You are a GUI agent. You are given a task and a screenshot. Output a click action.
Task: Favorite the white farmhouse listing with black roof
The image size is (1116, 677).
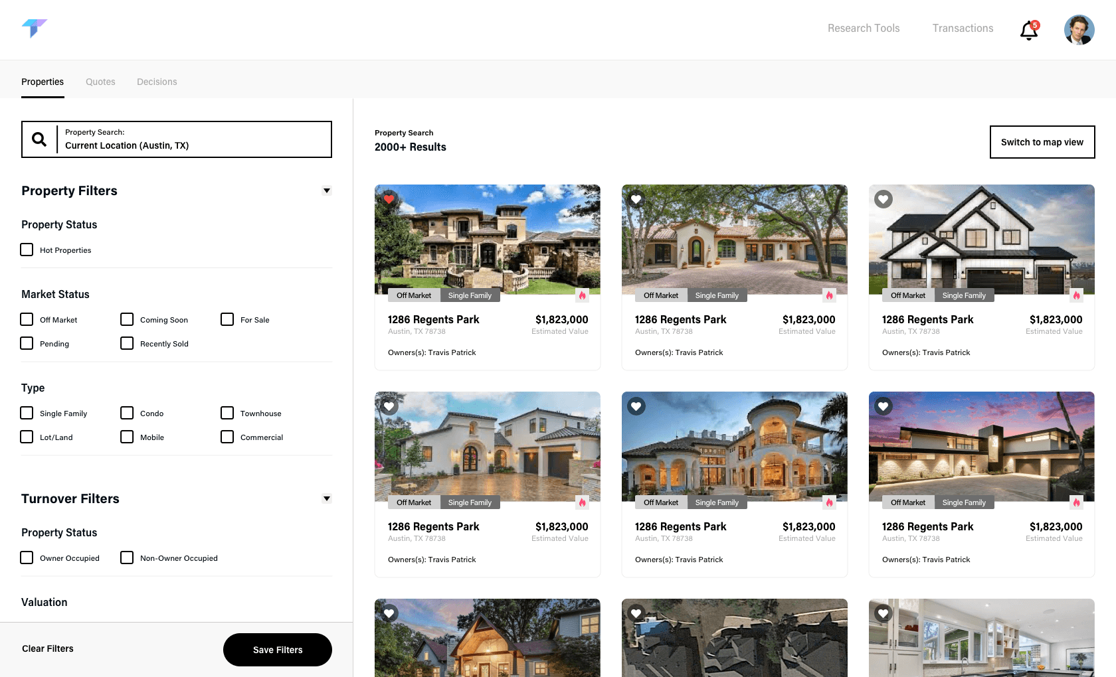(x=883, y=199)
